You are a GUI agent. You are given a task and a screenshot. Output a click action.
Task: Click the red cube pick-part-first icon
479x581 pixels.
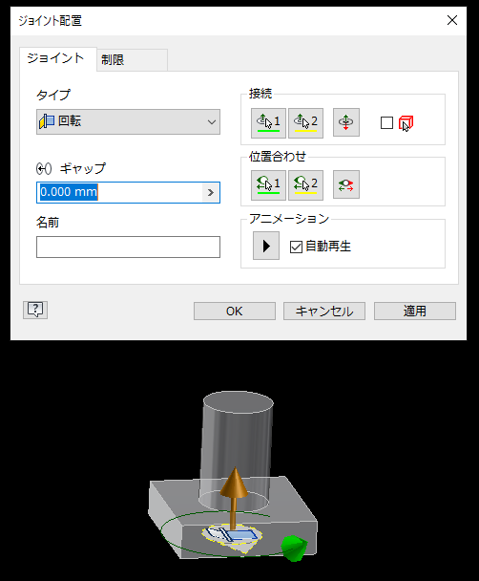406,123
